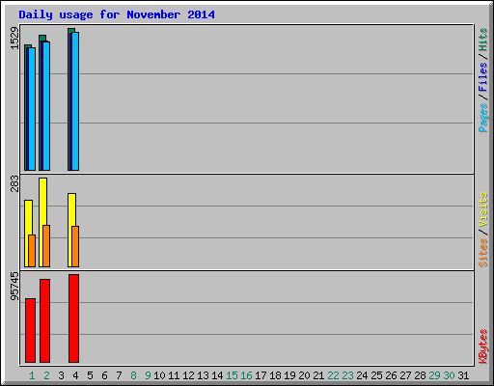The image size is (494, 386).
Task: Click day 17 on the x-axis
Action: click(x=261, y=375)
